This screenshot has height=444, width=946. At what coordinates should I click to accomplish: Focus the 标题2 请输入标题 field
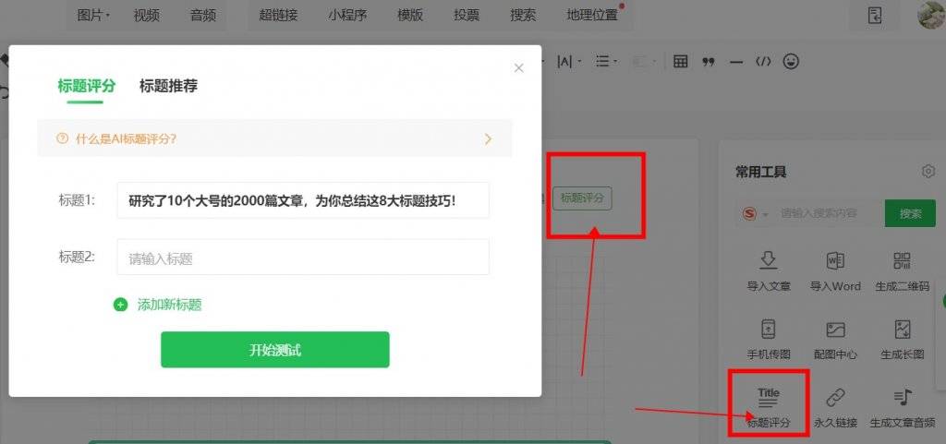point(303,258)
